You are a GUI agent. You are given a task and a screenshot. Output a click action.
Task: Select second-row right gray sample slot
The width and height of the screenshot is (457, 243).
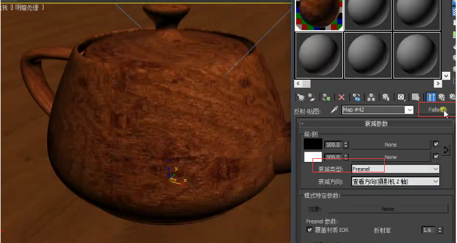point(417,55)
